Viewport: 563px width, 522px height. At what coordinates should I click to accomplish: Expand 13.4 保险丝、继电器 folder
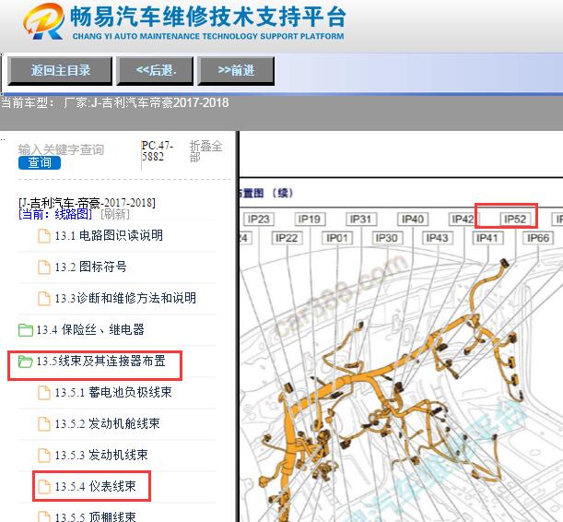coord(90,329)
